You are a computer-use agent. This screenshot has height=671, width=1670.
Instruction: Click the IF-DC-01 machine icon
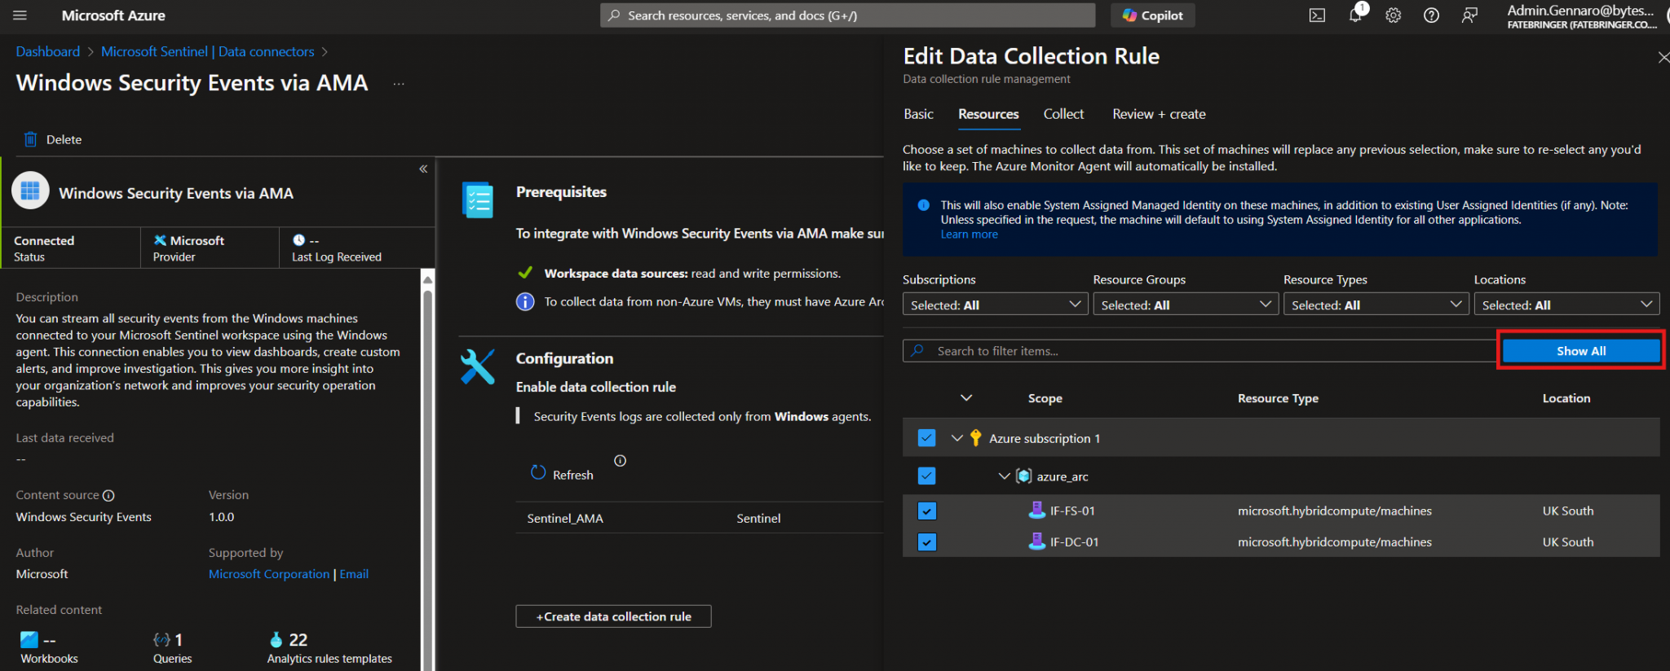click(x=1036, y=541)
